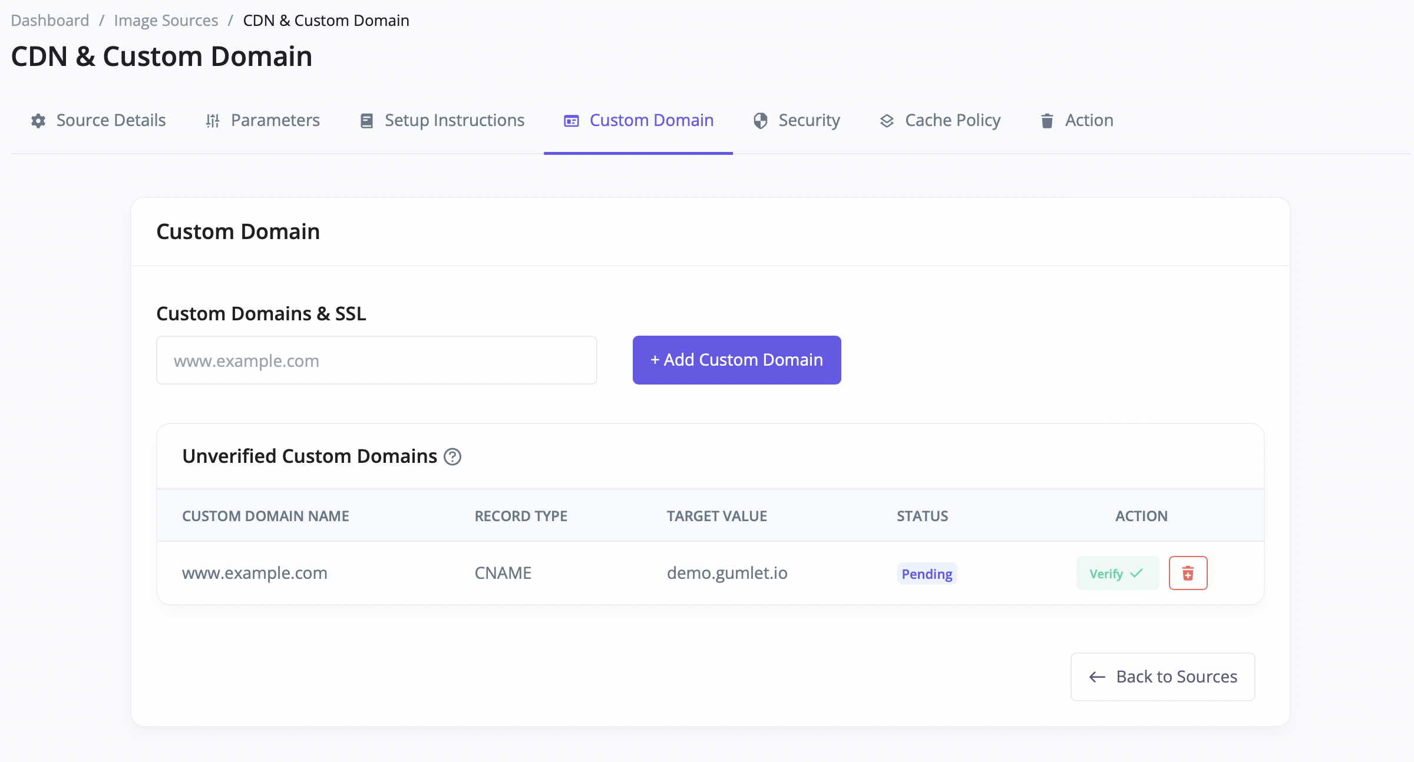Click the layers icon beside Cache Policy

pyautogui.click(x=887, y=121)
